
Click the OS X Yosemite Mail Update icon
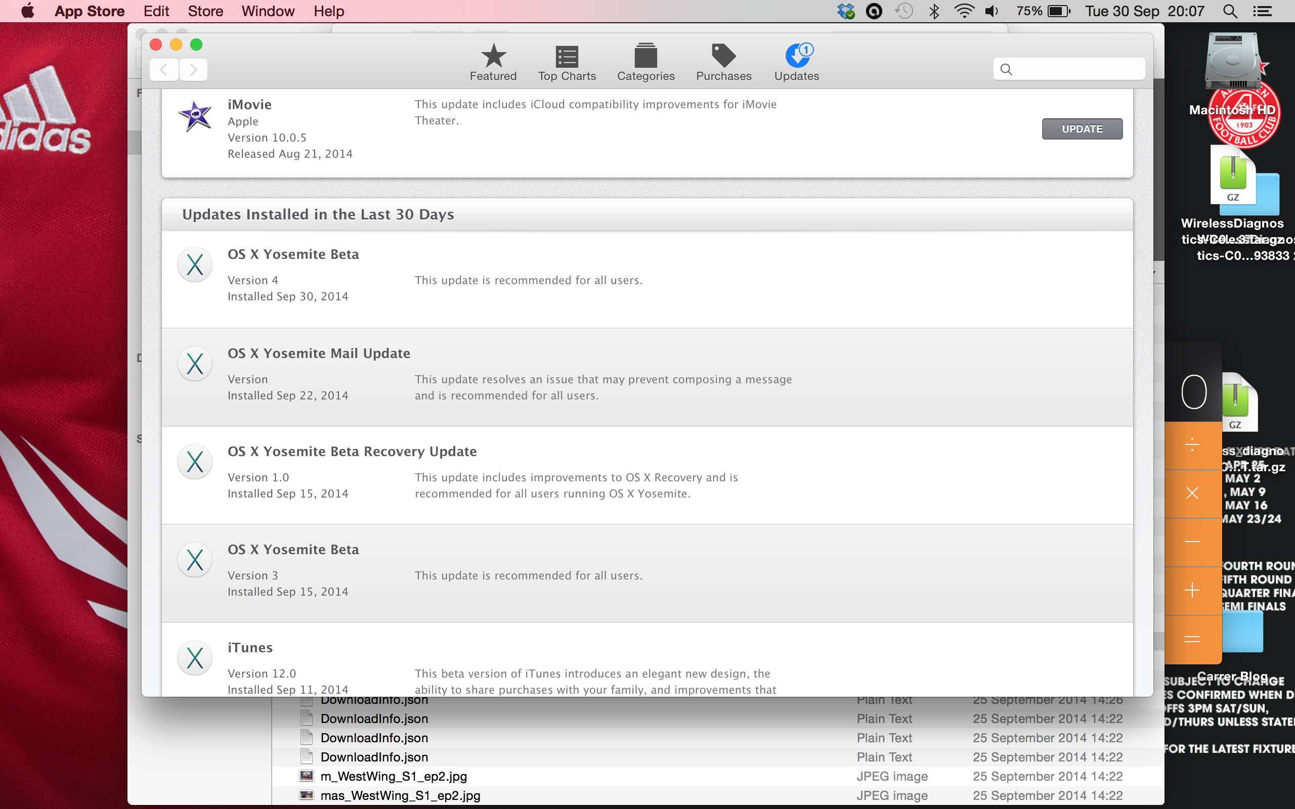click(x=195, y=364)
